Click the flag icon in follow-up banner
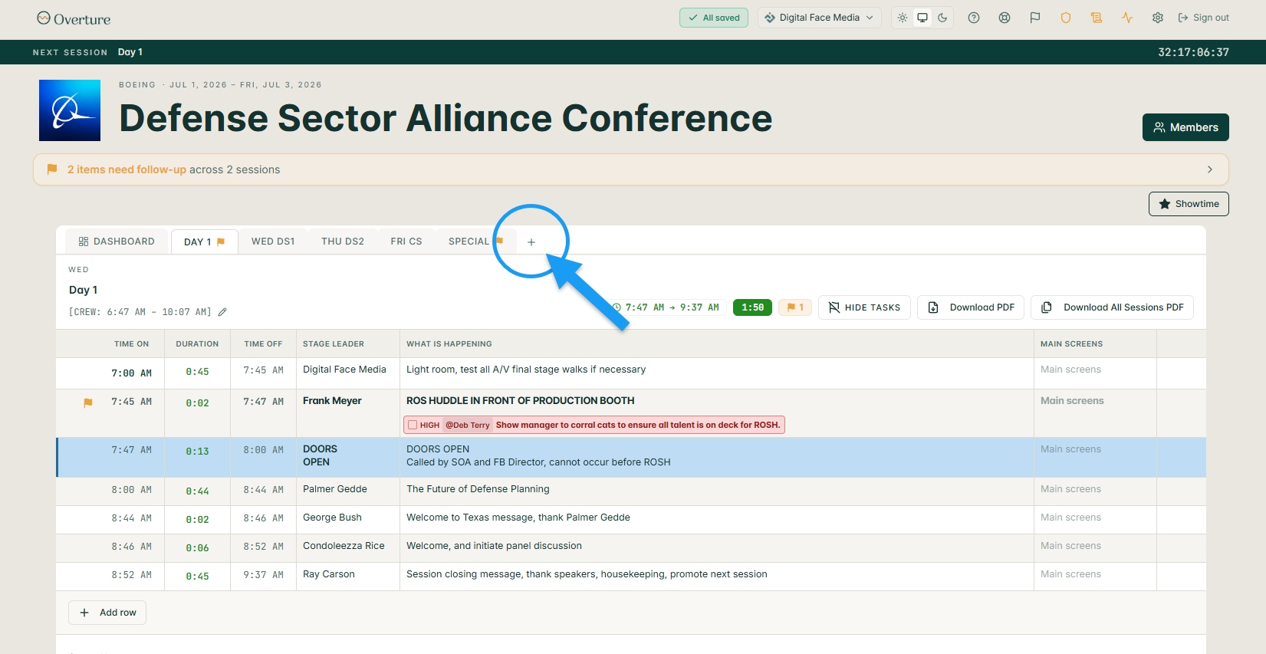Image resolution: width=1266 pixels, height=654 pixels. 52,169
